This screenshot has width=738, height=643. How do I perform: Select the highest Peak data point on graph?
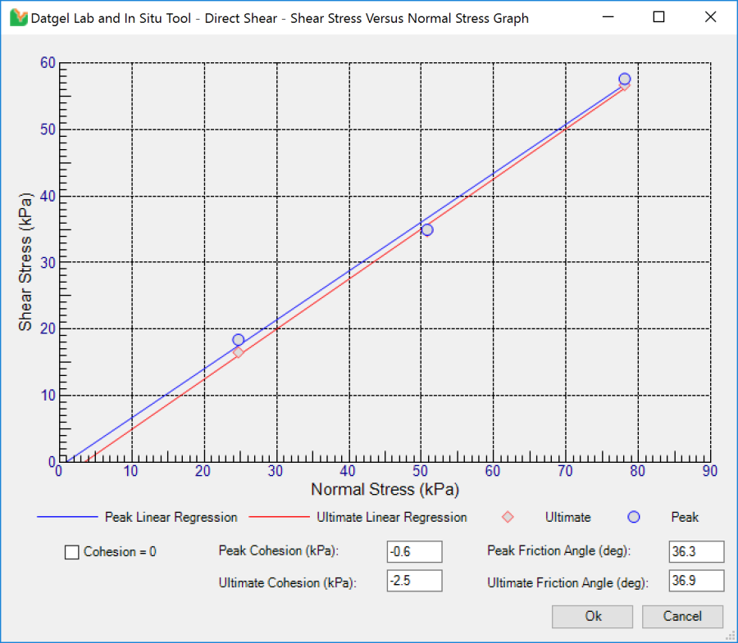(x=624, y=79)
